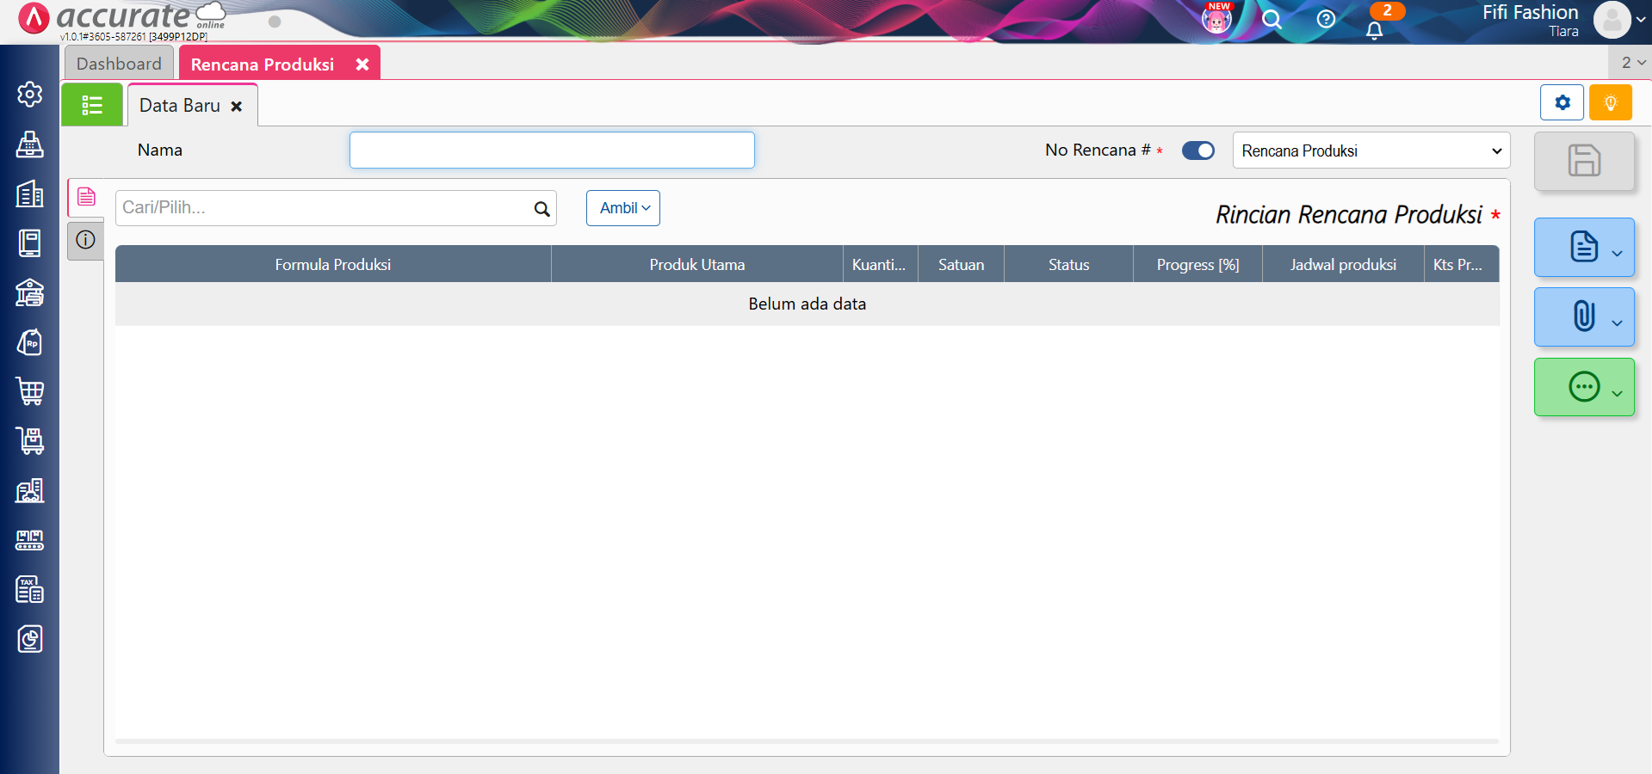Click the shopping cart sidebar icon

click(x=30, y=392)
